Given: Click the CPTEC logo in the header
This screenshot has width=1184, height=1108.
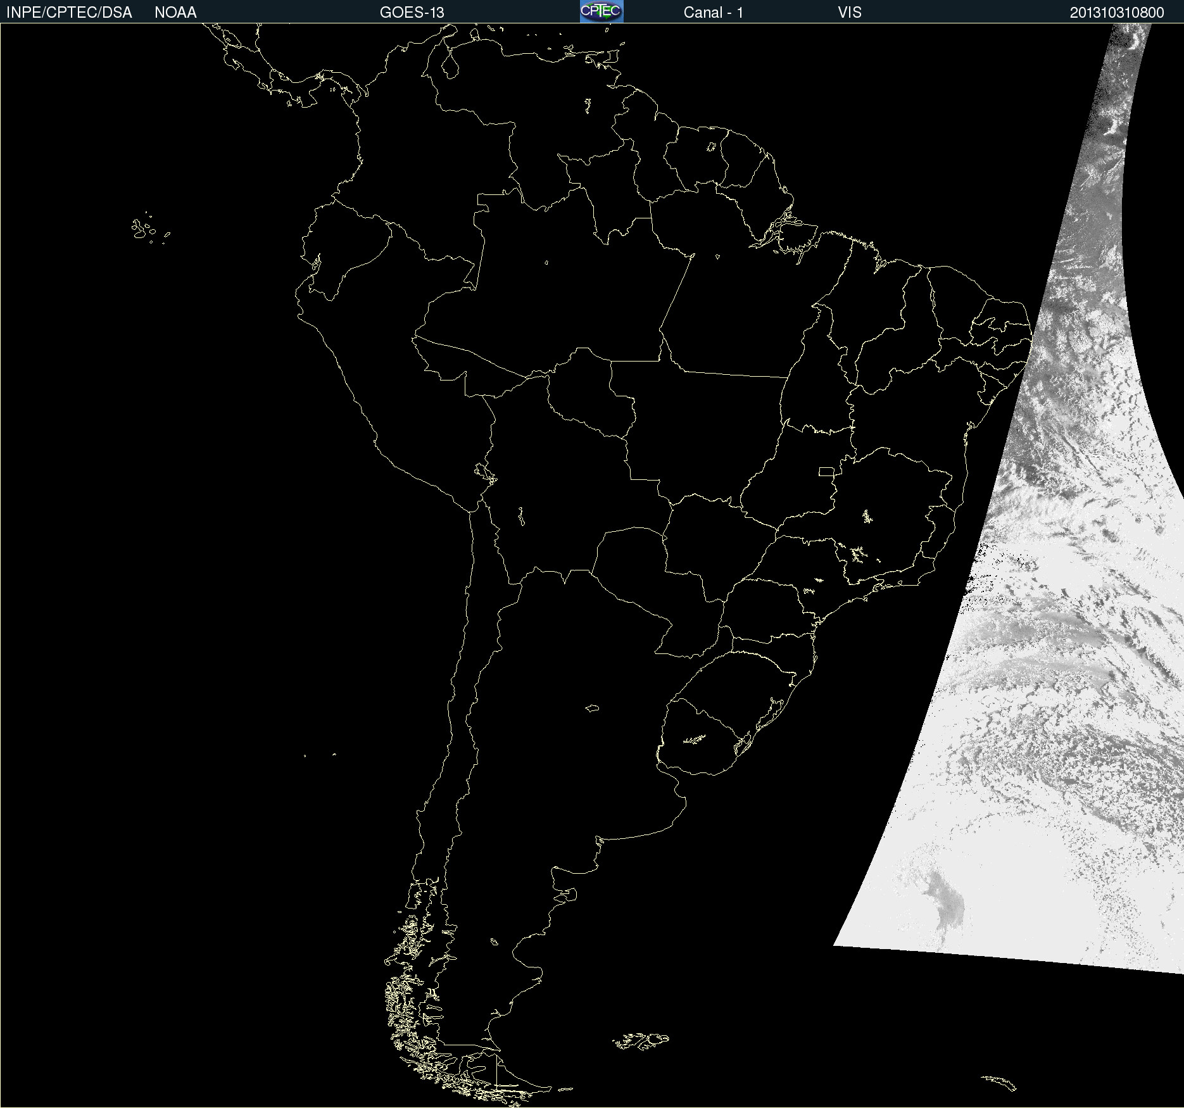Looking at the screenshot, I should point(601,11).
